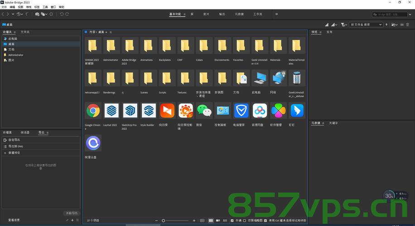
Task: Select the 微信 WeChat icon
Action: pyautogui.click(x=204, y=110)
